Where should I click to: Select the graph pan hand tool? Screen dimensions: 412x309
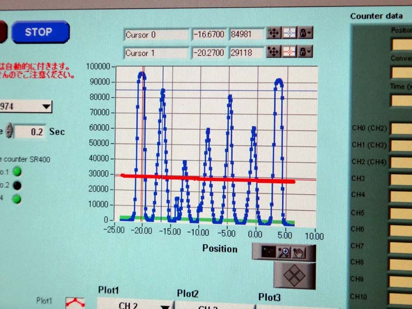point(299,252)
